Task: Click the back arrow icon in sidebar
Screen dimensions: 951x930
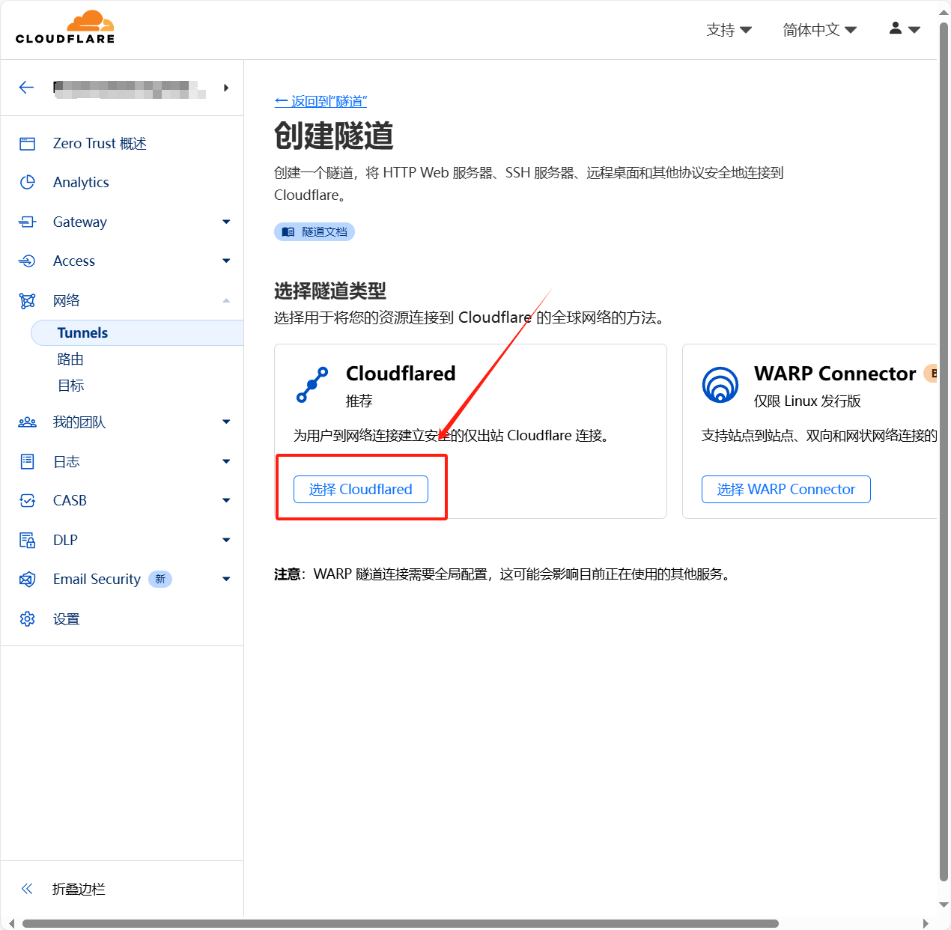Action: [27, 88]
